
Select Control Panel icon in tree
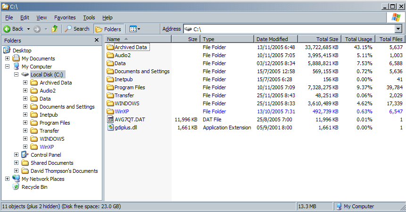pos(25,155)
